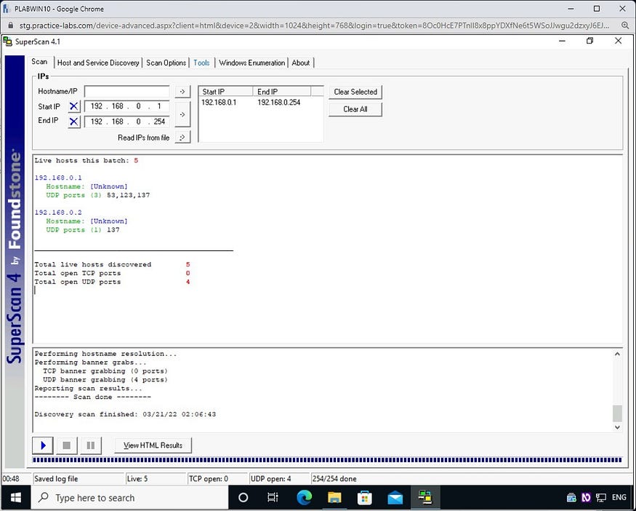Open the Windows Enumeration tab
The width and height of the screenshot is (636, 511).
(252, 63)
